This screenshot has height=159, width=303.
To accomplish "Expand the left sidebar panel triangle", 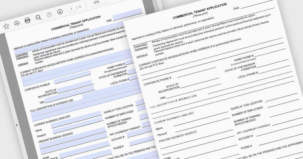I will coord(17,125).
